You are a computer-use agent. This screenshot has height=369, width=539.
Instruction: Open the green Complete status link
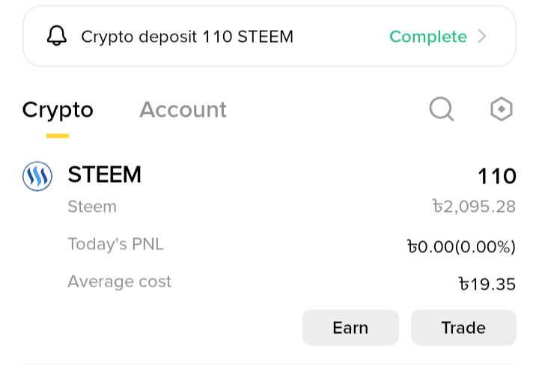[428, 37]
